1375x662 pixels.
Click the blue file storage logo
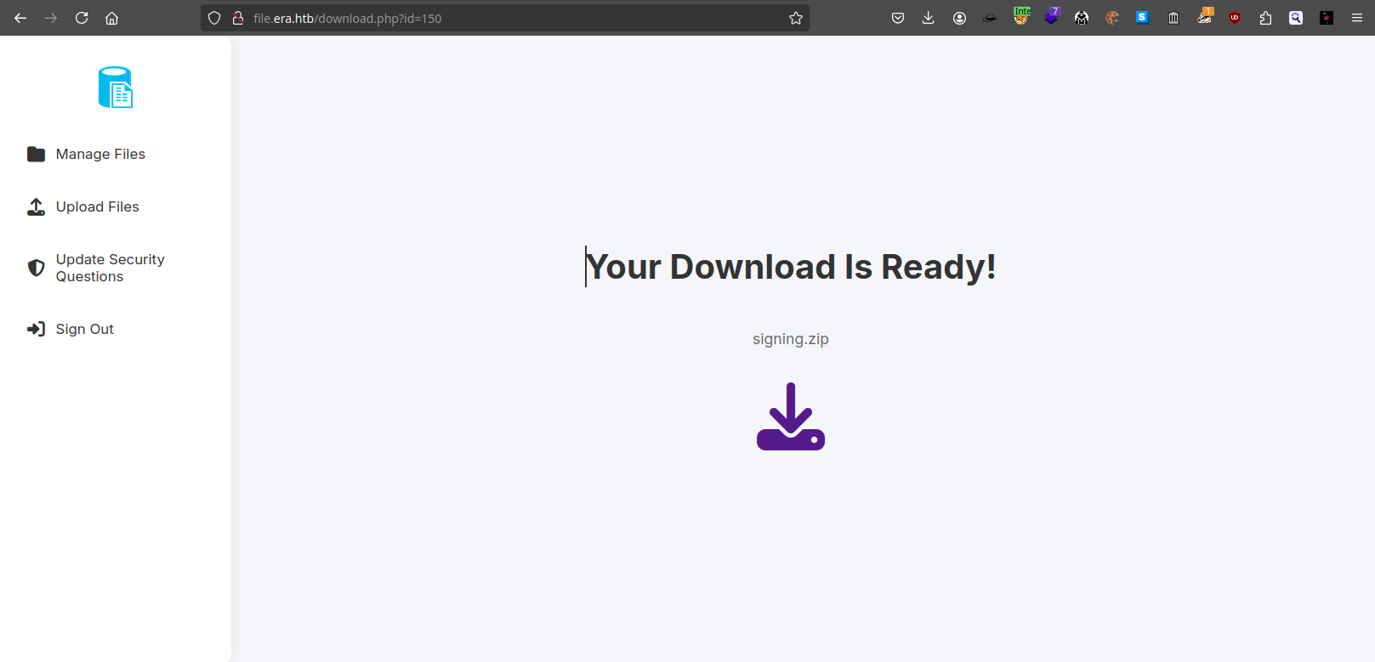(x=116, y=88)
